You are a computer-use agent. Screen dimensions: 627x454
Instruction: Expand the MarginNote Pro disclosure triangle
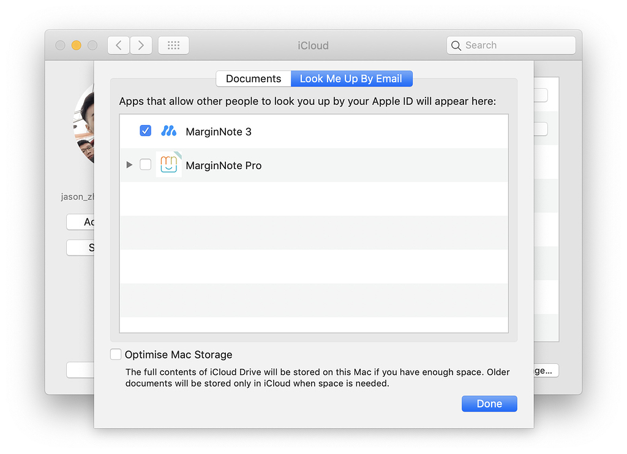[x=129, y=165]
